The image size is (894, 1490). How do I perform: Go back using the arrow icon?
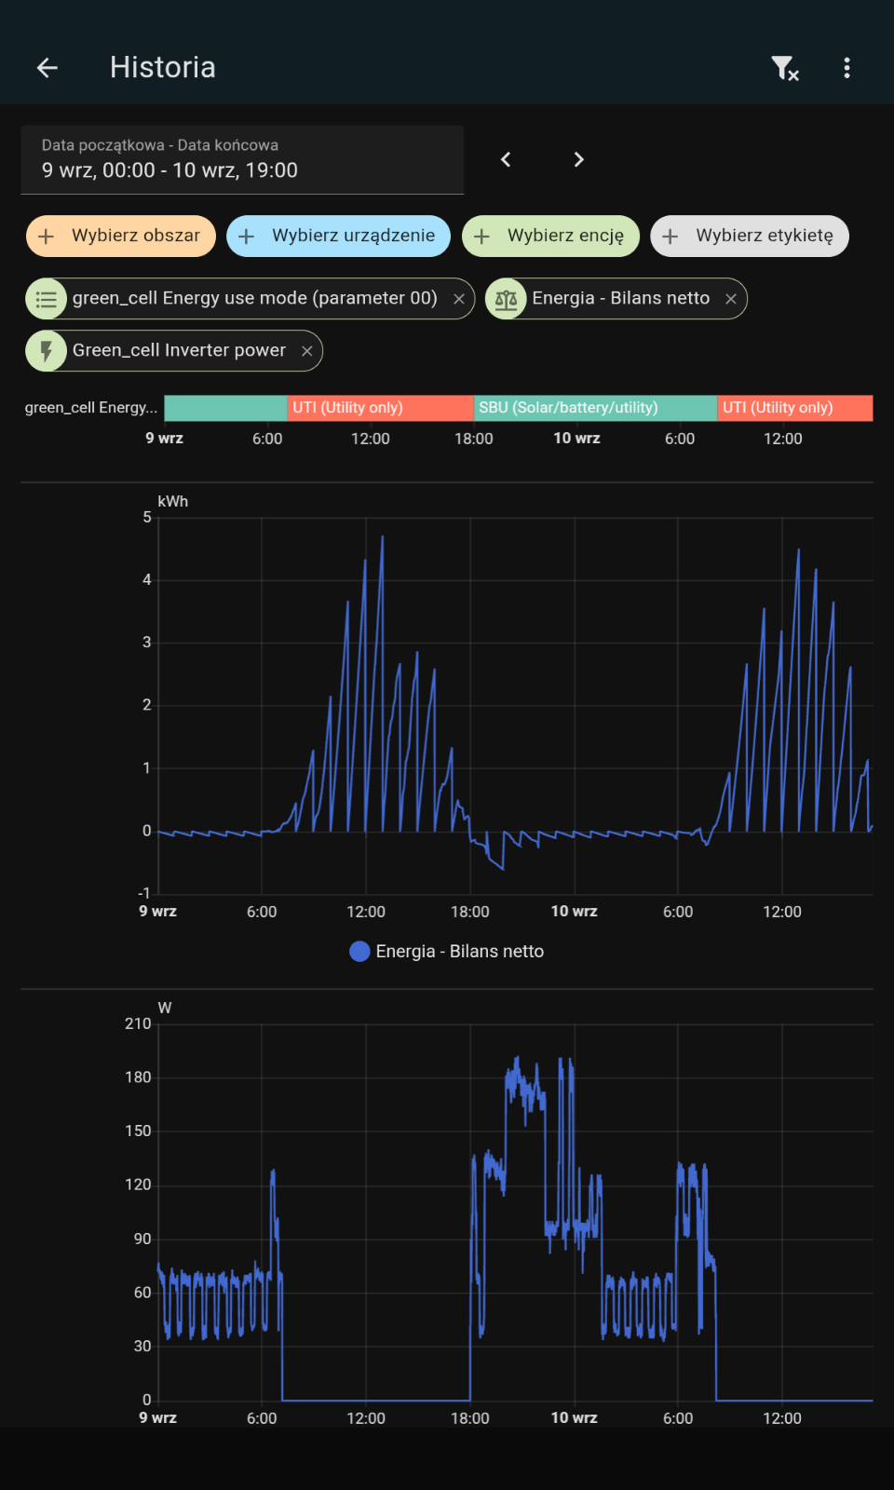47,67
